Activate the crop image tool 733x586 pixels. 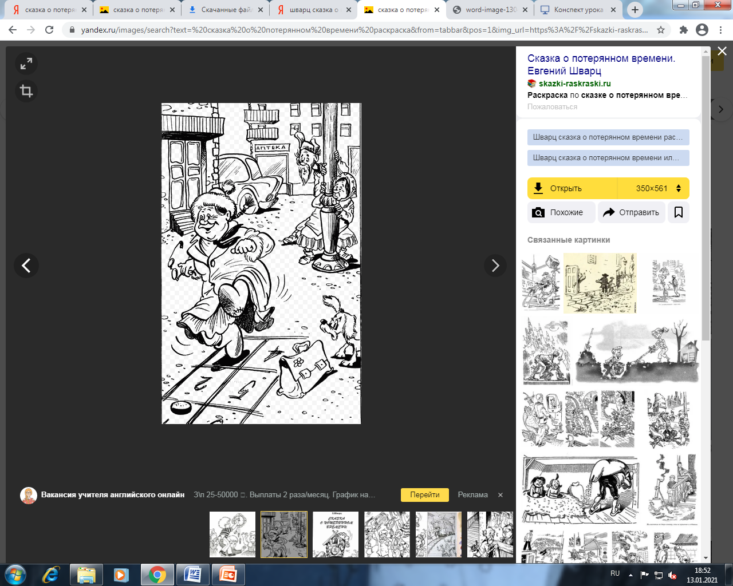(26, 91)
